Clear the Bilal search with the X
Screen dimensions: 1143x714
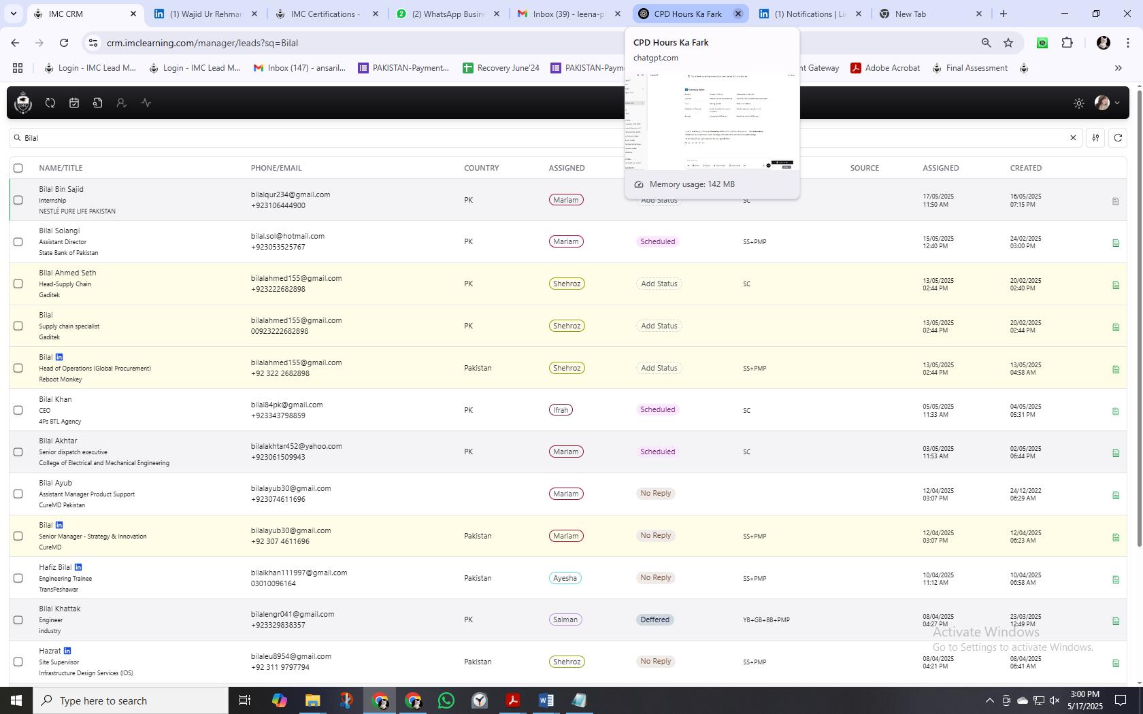pos(1073,137)
